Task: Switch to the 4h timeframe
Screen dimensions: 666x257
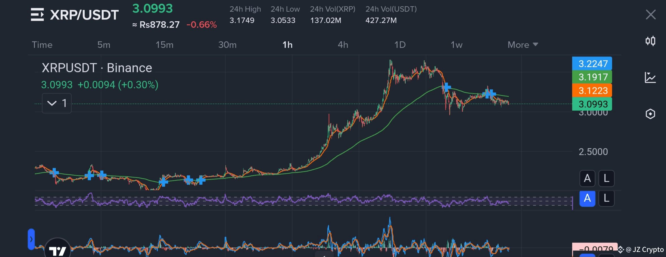Action: pos(343,45)
